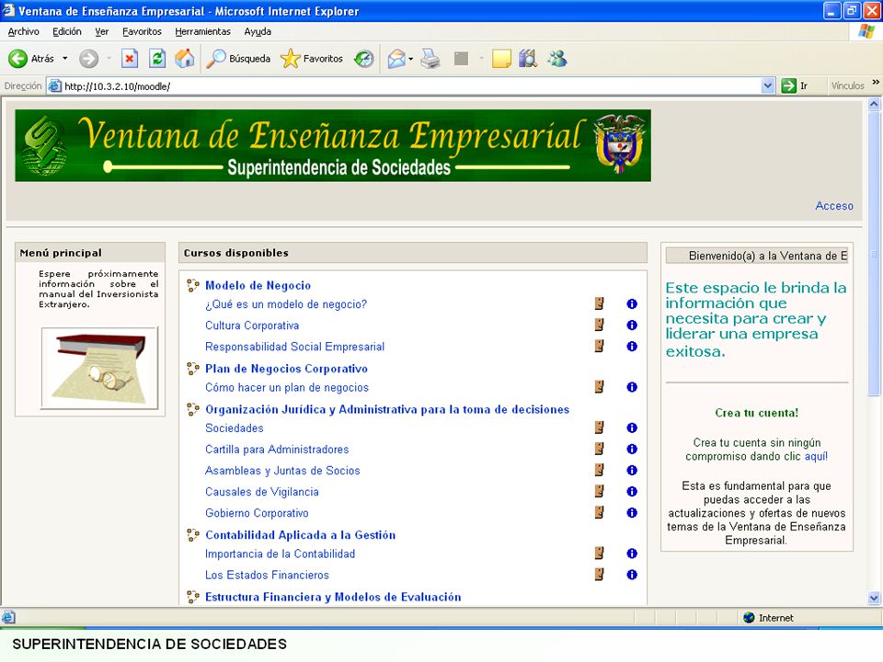Stop page loading with the red X icon
The width and height of the screenshot is (883, 662).
coord(130,58)
